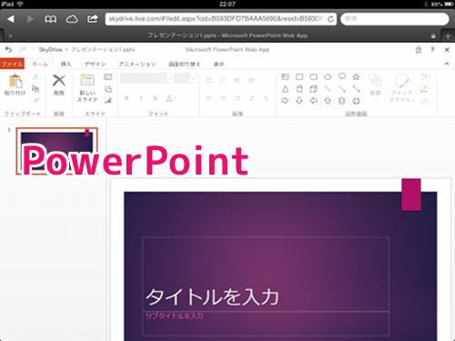Viewport: 455px width, 341px height.
Task: Select the cylinder shape
Action: pos(299,89)
